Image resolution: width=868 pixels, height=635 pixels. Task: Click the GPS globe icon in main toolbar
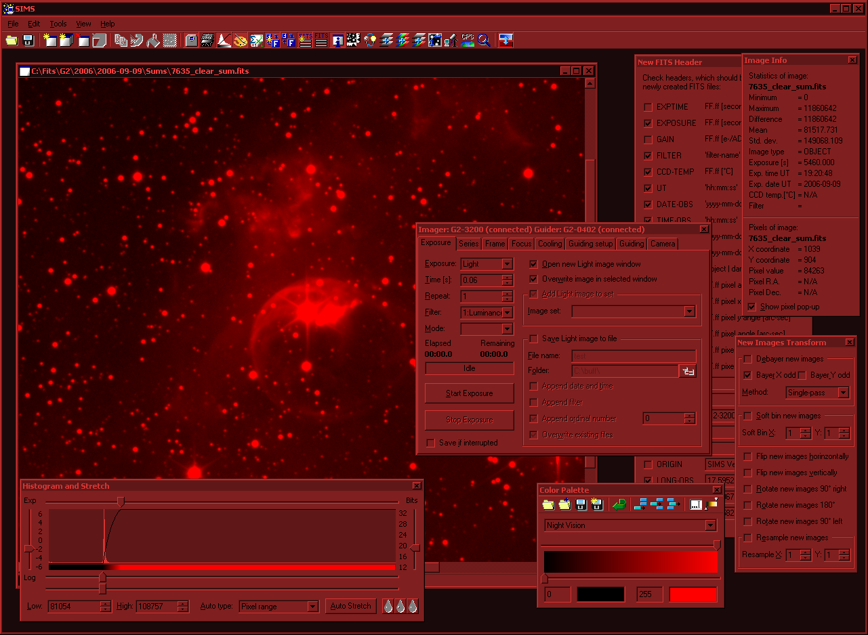[x=468, y=41]
